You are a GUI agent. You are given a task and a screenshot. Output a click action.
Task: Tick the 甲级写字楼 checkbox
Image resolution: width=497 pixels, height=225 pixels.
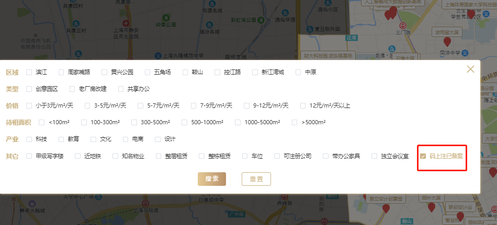point(29,156)
